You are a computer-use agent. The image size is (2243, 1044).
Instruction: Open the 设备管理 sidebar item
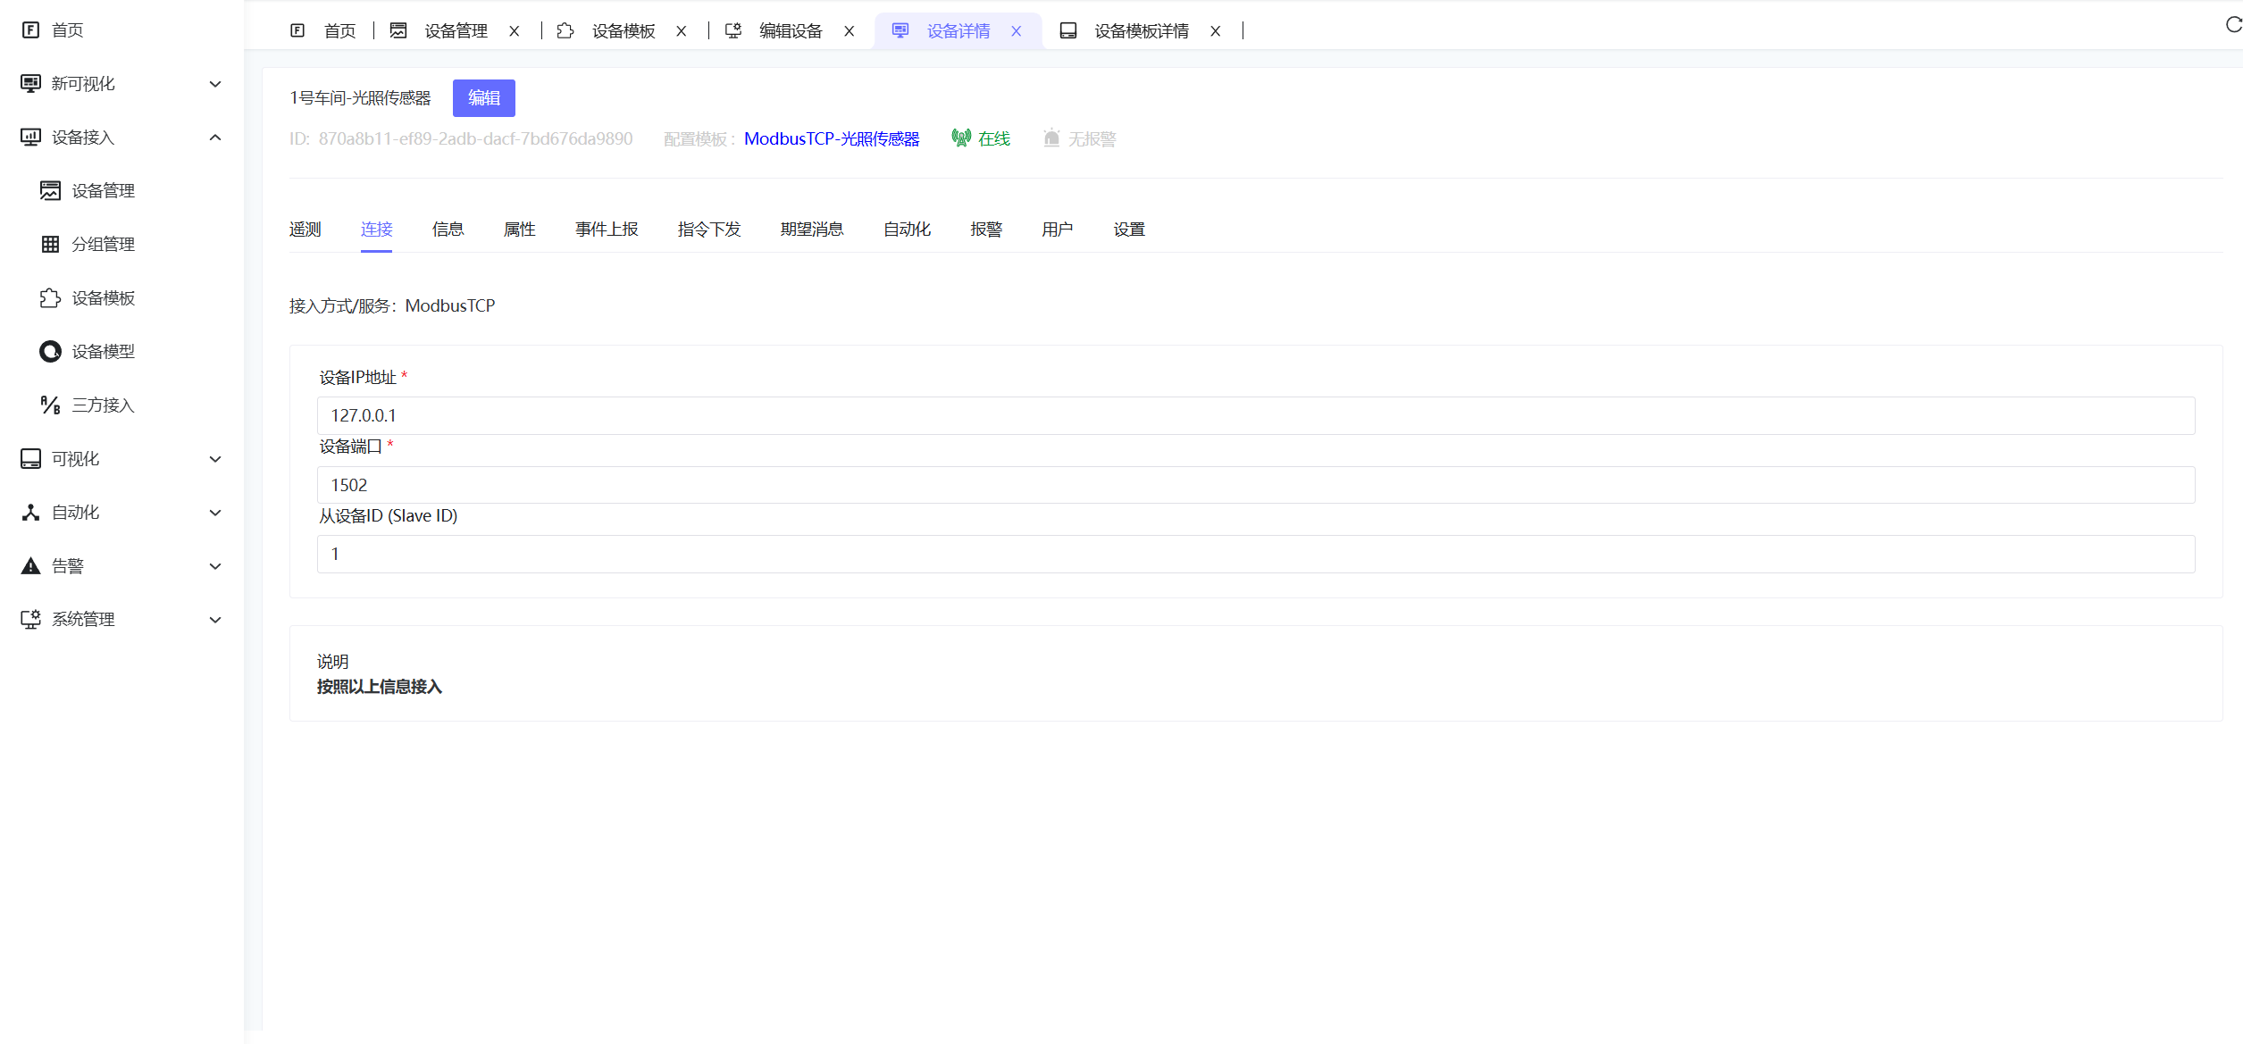[103, 190]
